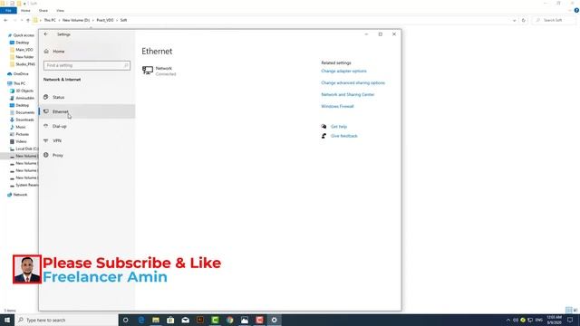
Task: Switch to File Explorer from the taskbar
Action: pos(156,320)
